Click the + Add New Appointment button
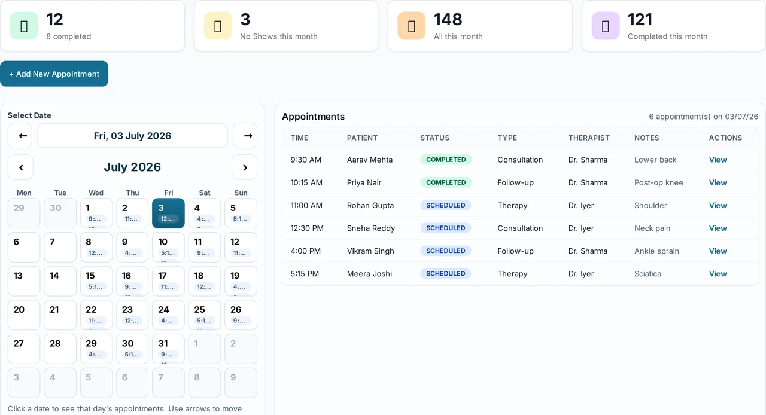 (54, 74)
